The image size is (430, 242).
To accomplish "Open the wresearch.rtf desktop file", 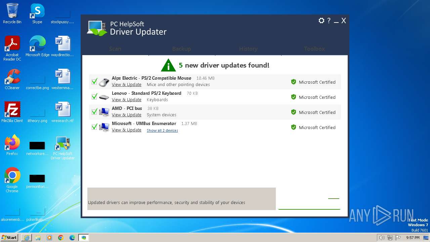I will (62, 112).
